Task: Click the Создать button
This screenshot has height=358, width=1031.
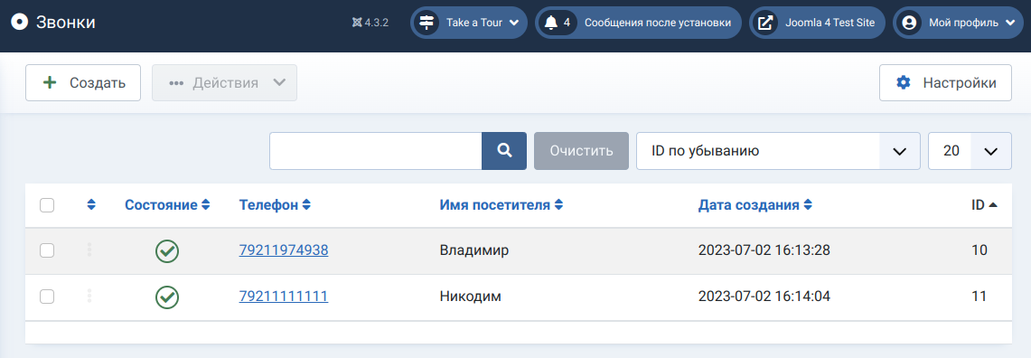Action: [x=83, y=83]
